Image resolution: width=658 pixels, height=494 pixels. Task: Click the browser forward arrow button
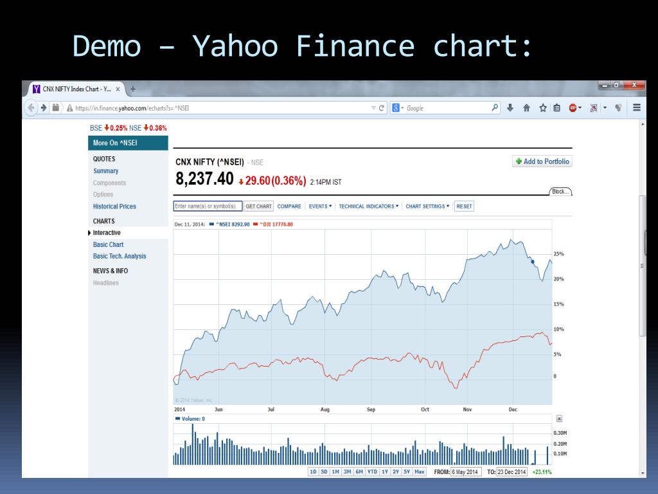click(x=43, y=108)
